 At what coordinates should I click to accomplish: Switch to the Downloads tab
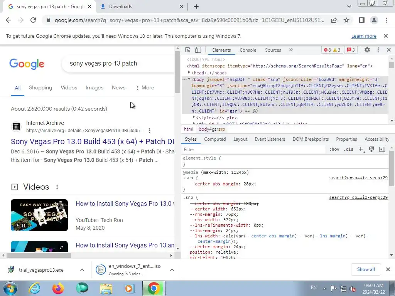[142, 7]
